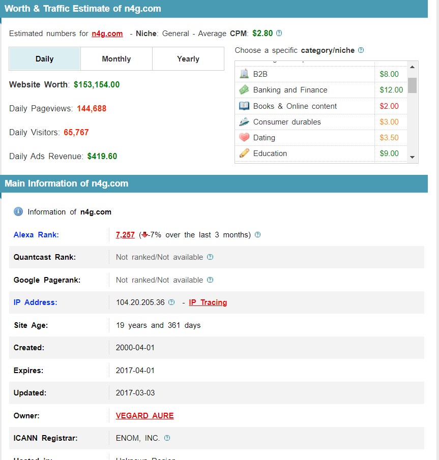This screenshot has height=460, width=439.
Task: Click the Education pencil icon
Action: coord(244,153)
